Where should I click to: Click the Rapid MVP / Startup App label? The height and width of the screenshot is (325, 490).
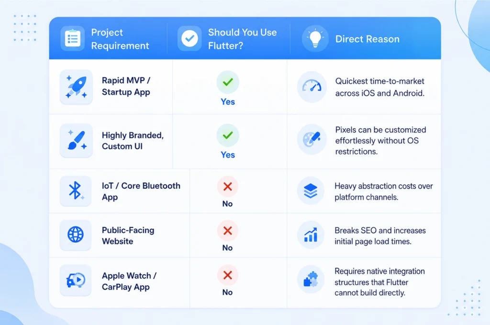pos(126,86)
